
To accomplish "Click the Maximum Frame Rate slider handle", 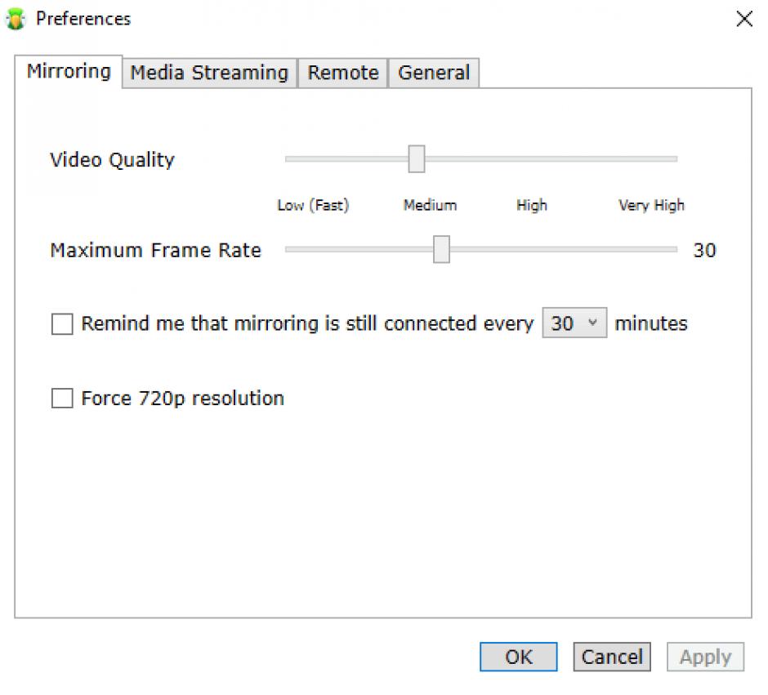I will [441, 250].
